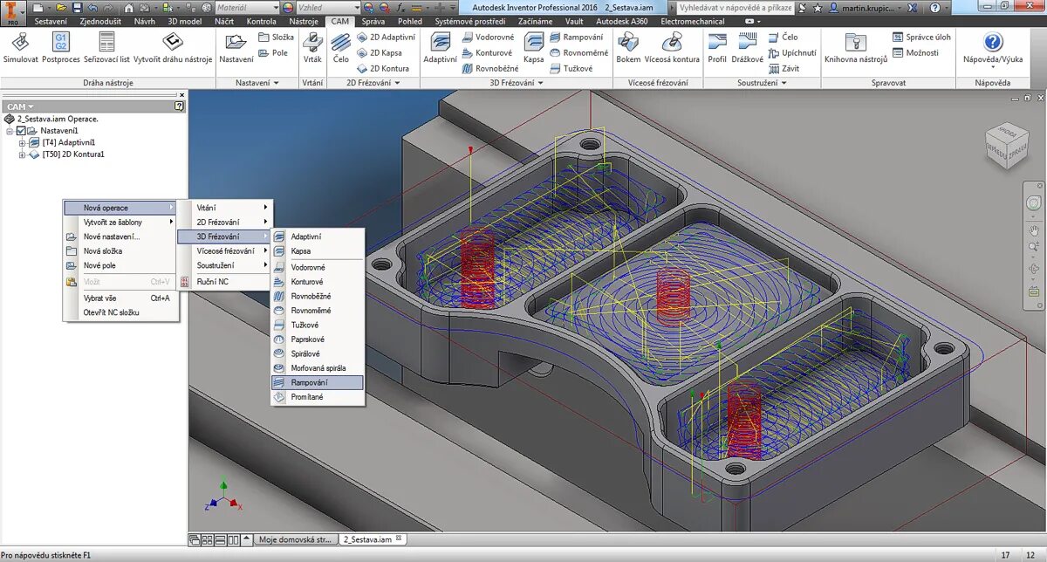The image size is (1047, 562).
Task: Open Správce úloh task manager
Action: click(x=922, y=38)
